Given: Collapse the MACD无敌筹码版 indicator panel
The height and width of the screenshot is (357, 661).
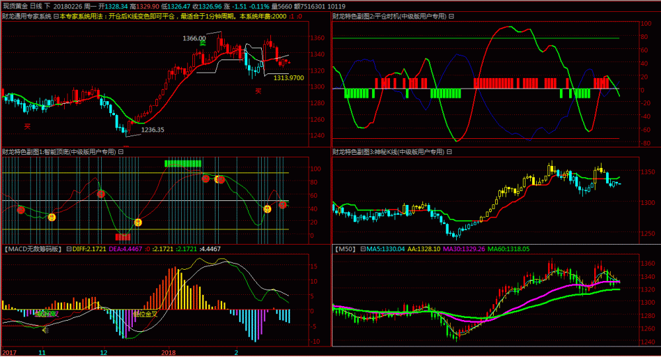Looking at the screenshot, I should [x=69, y=249].
